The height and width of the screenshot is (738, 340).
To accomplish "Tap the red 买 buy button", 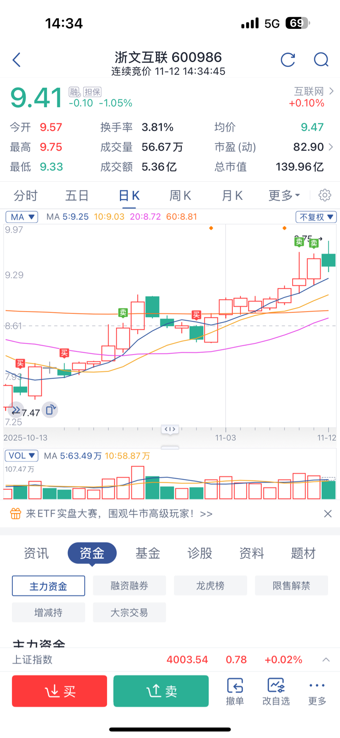I will point(59,691).
